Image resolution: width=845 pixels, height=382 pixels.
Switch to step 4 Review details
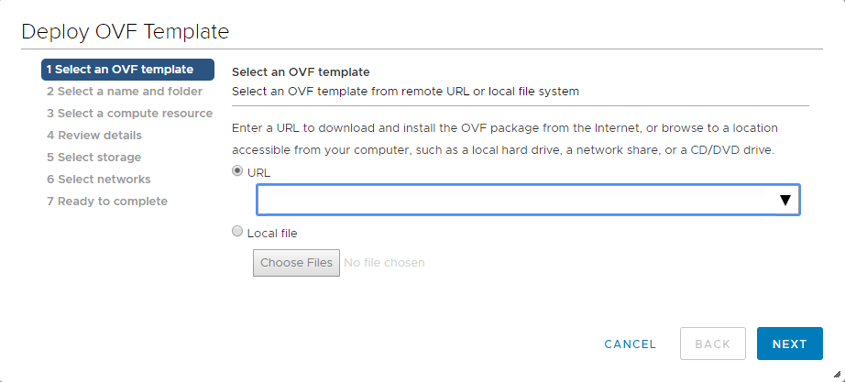click(94, 136)
